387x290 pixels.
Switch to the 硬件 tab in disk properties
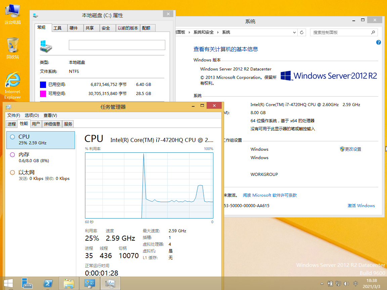click(x=74, y=28)
